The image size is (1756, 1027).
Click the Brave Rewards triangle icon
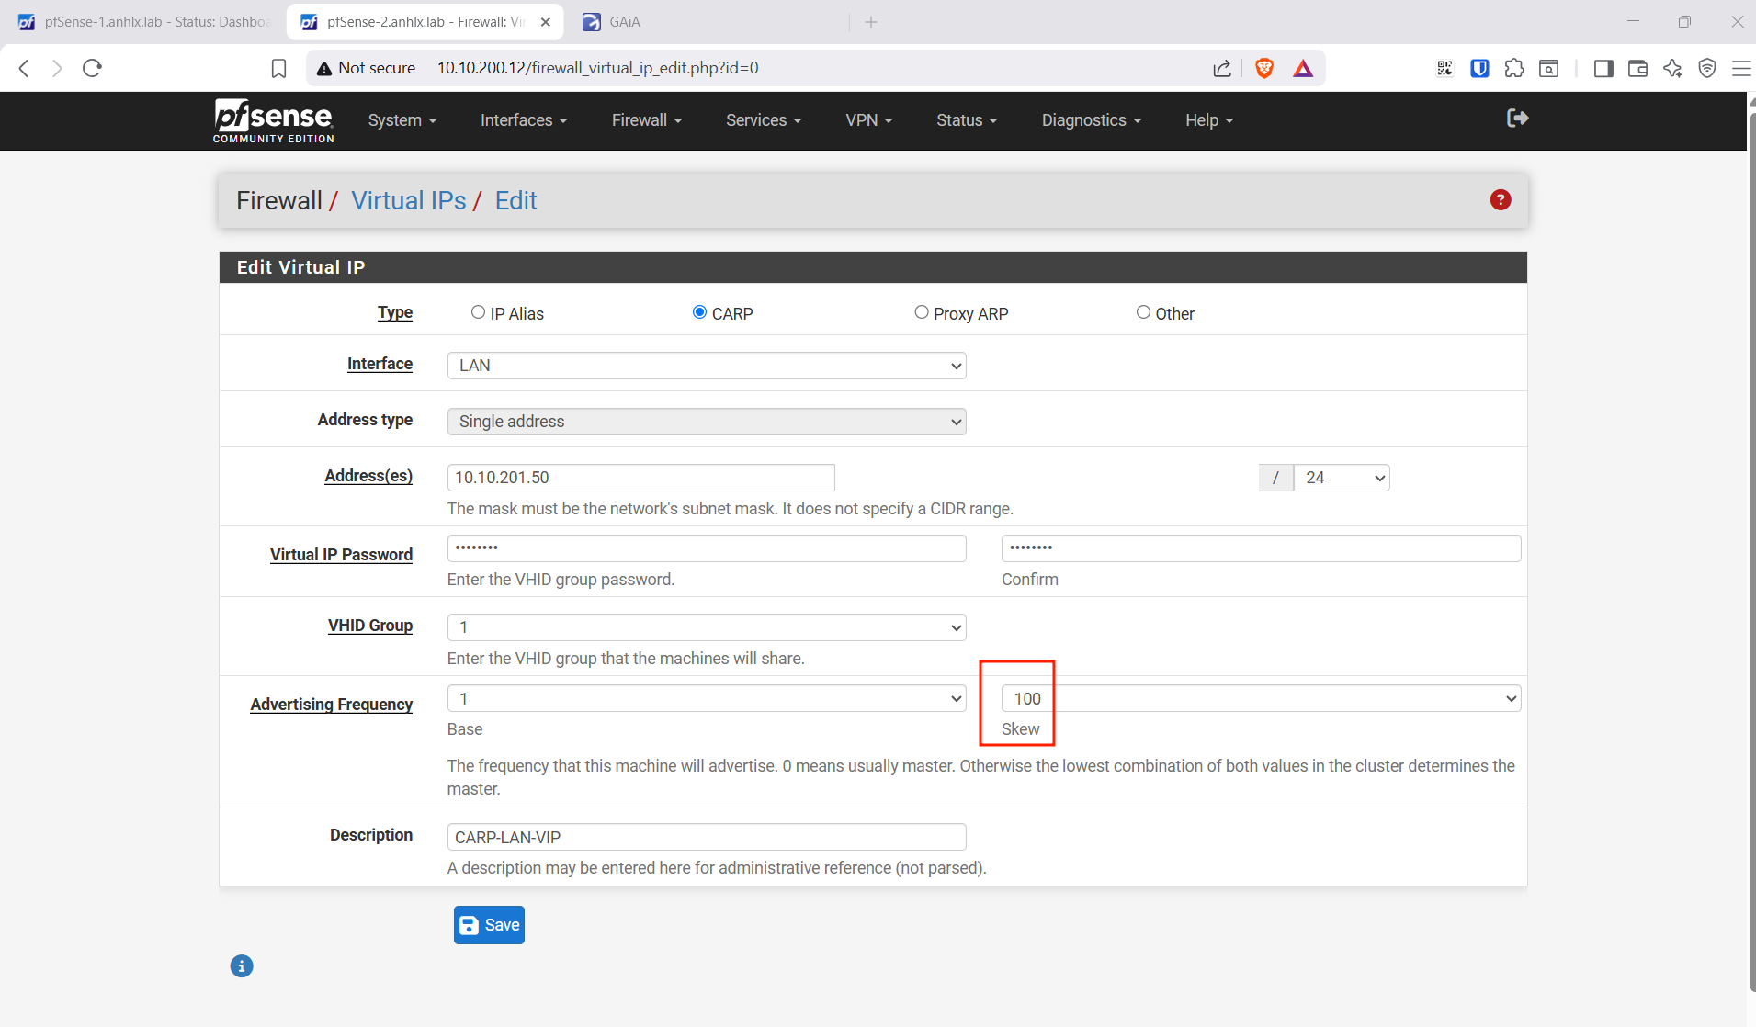(1303, 68)
